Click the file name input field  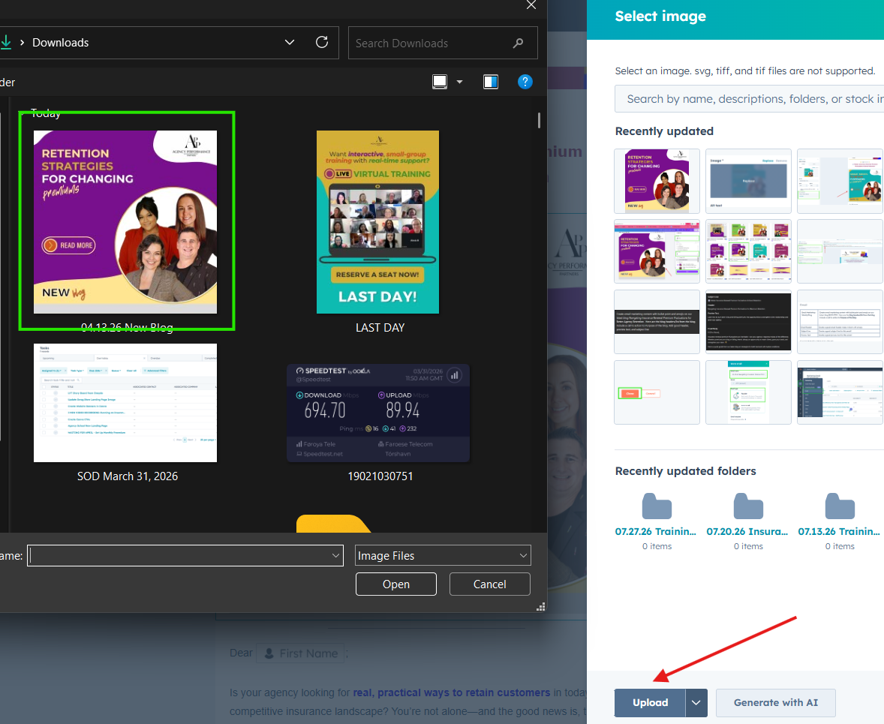pos(179,556)
